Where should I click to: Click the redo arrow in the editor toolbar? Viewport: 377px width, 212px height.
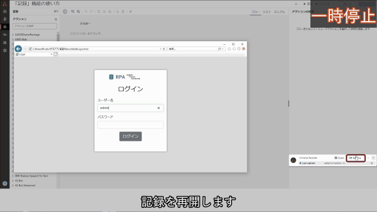click(91, 12)
